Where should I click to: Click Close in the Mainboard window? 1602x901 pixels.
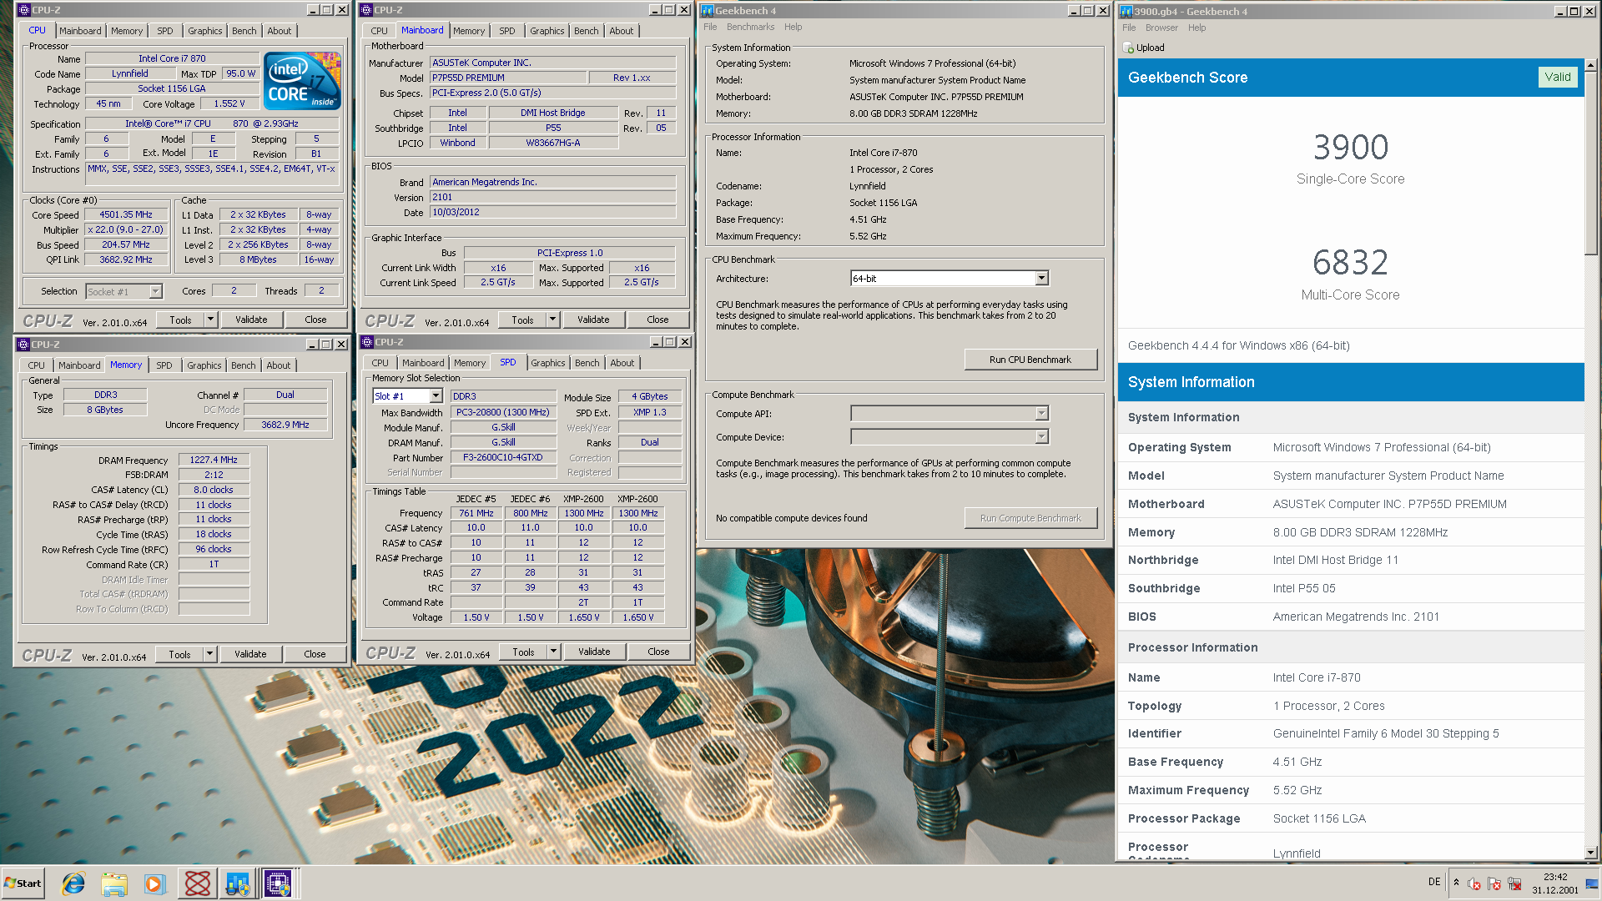point(657,320)
